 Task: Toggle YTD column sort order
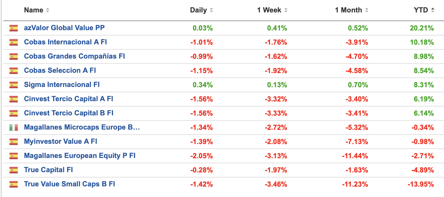point(432,10)
